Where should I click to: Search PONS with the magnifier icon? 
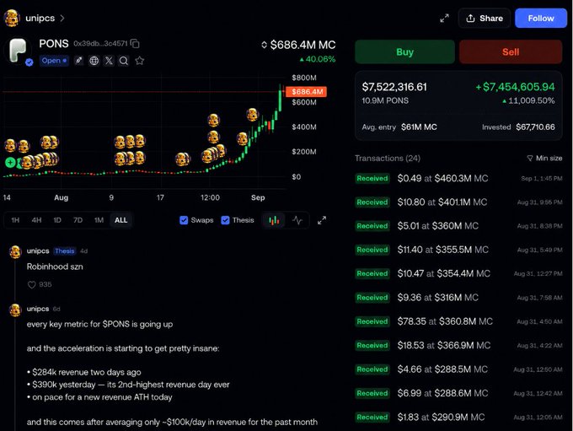[124, 61]
